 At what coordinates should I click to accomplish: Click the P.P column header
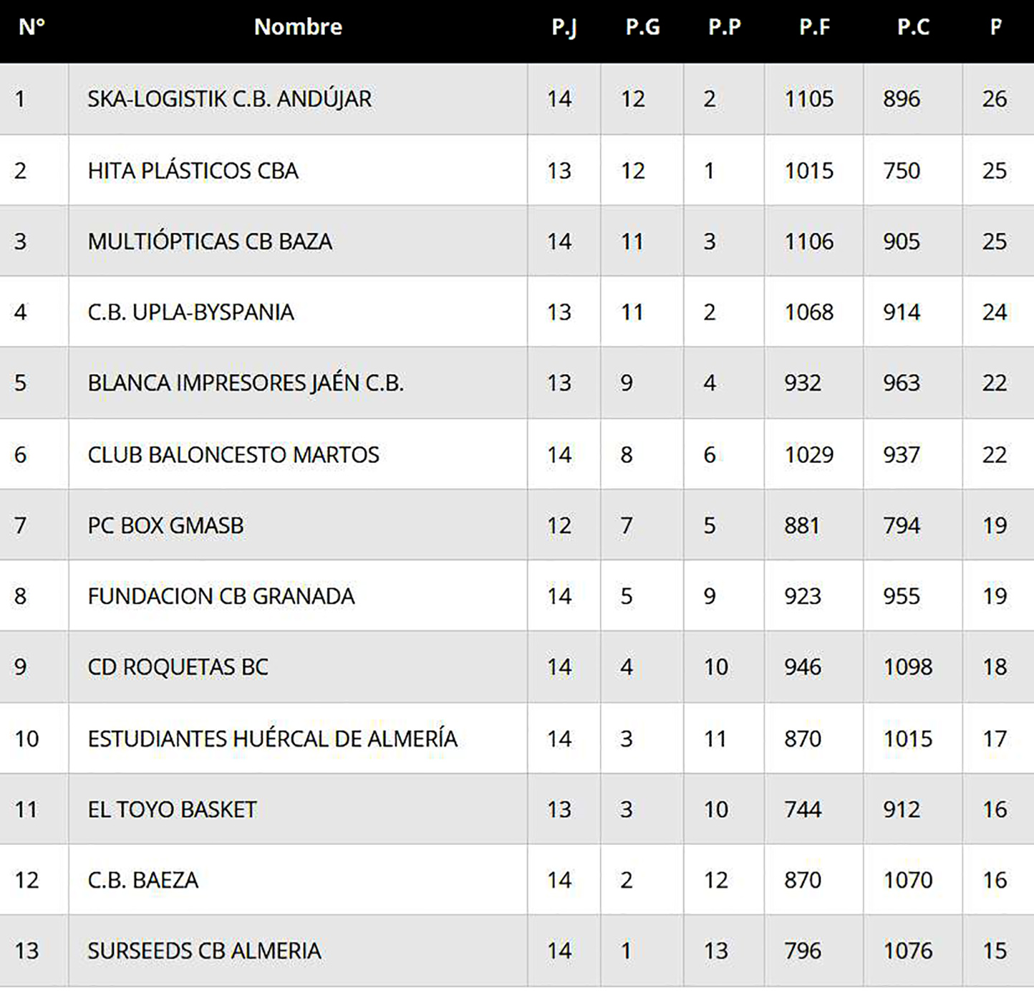click(x=724, y=27)
